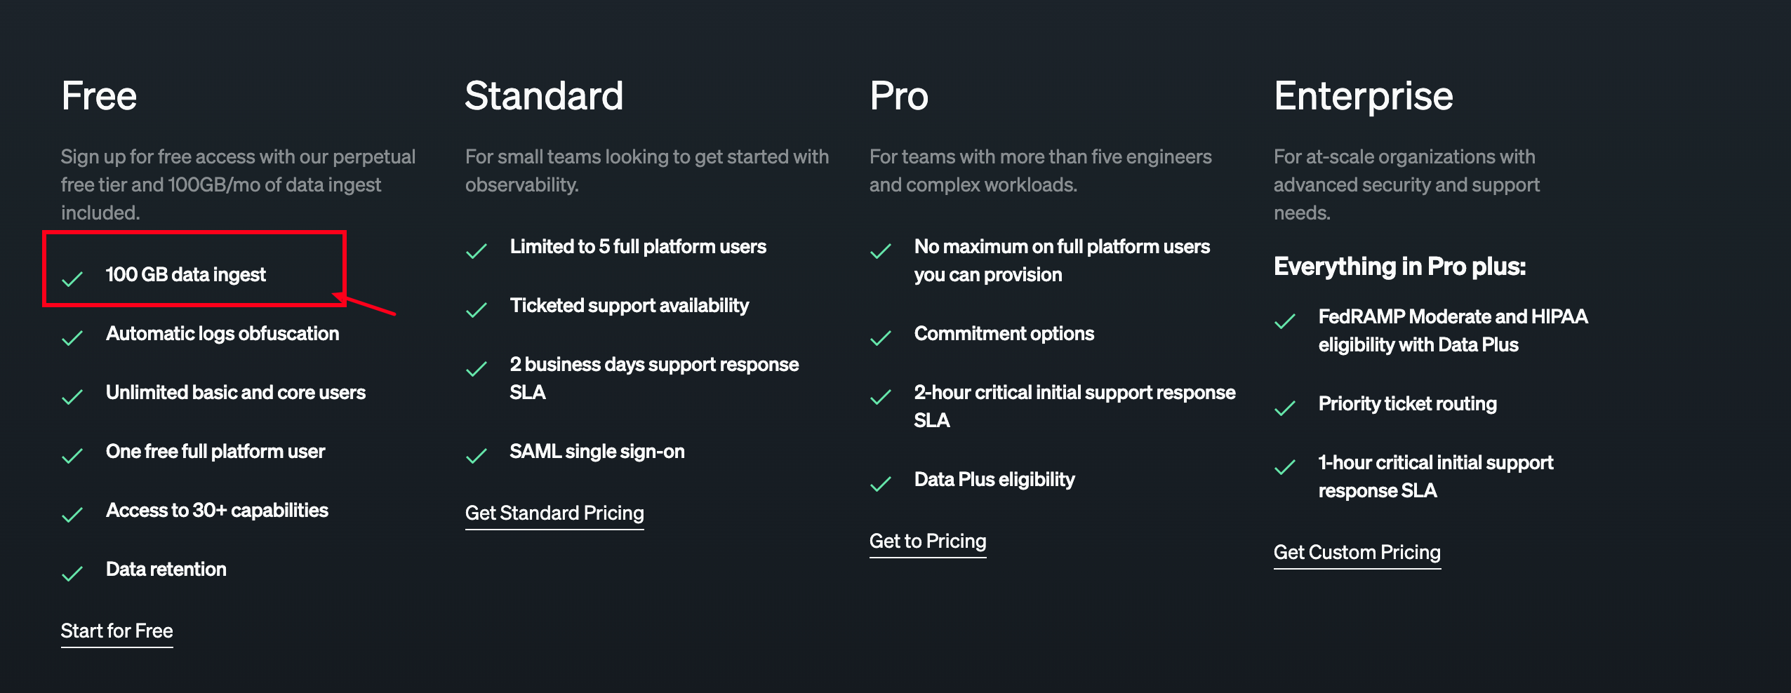The image size is (1791, 693).
Task: Follow the Get to Pricing link
Action: [x=928, y=541]
